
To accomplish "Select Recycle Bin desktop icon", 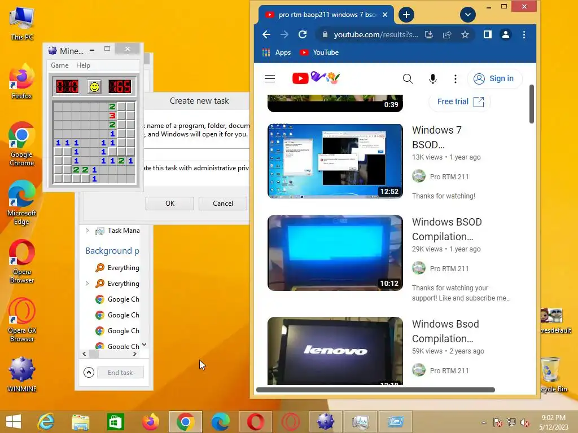I will coord(553,375).
